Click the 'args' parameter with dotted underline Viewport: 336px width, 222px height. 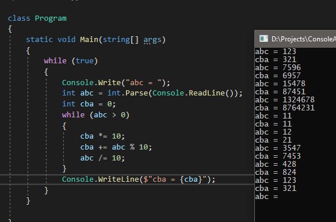152,40
